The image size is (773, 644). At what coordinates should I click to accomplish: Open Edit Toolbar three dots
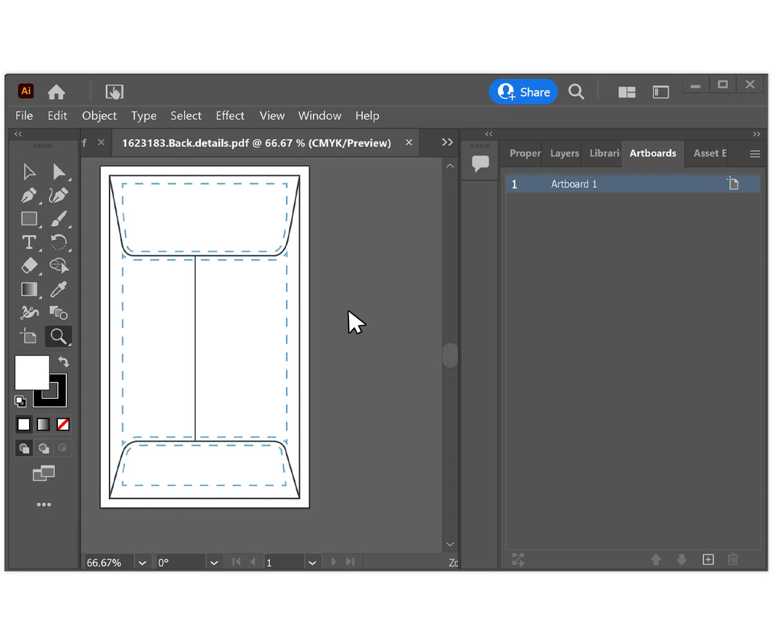point(44,504)
